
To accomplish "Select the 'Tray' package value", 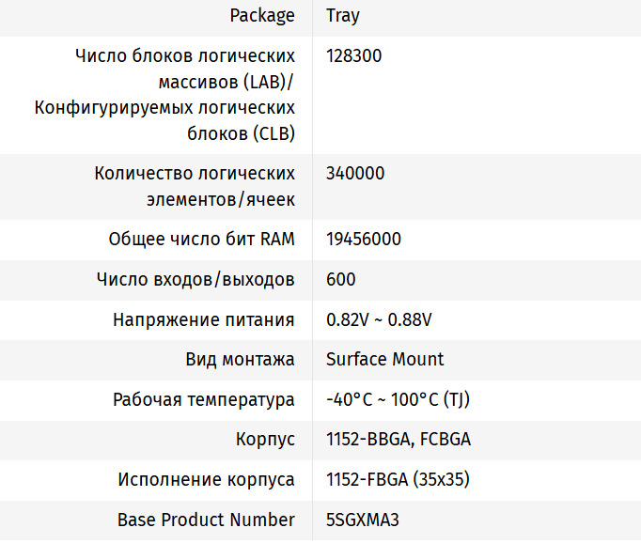I will tap(343, 16).
